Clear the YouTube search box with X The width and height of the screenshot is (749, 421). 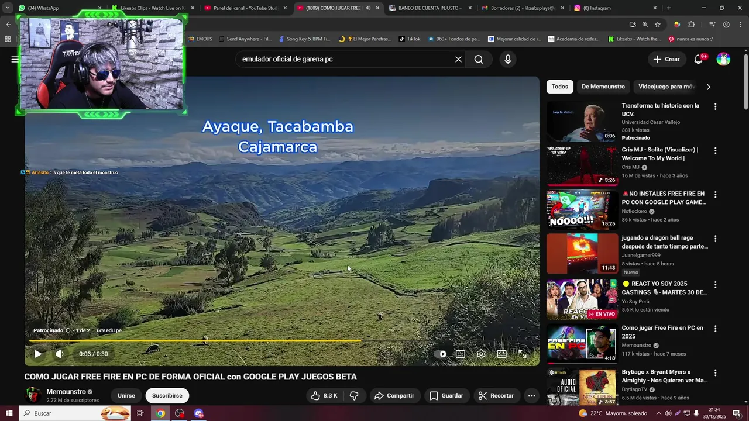(458, 59)
